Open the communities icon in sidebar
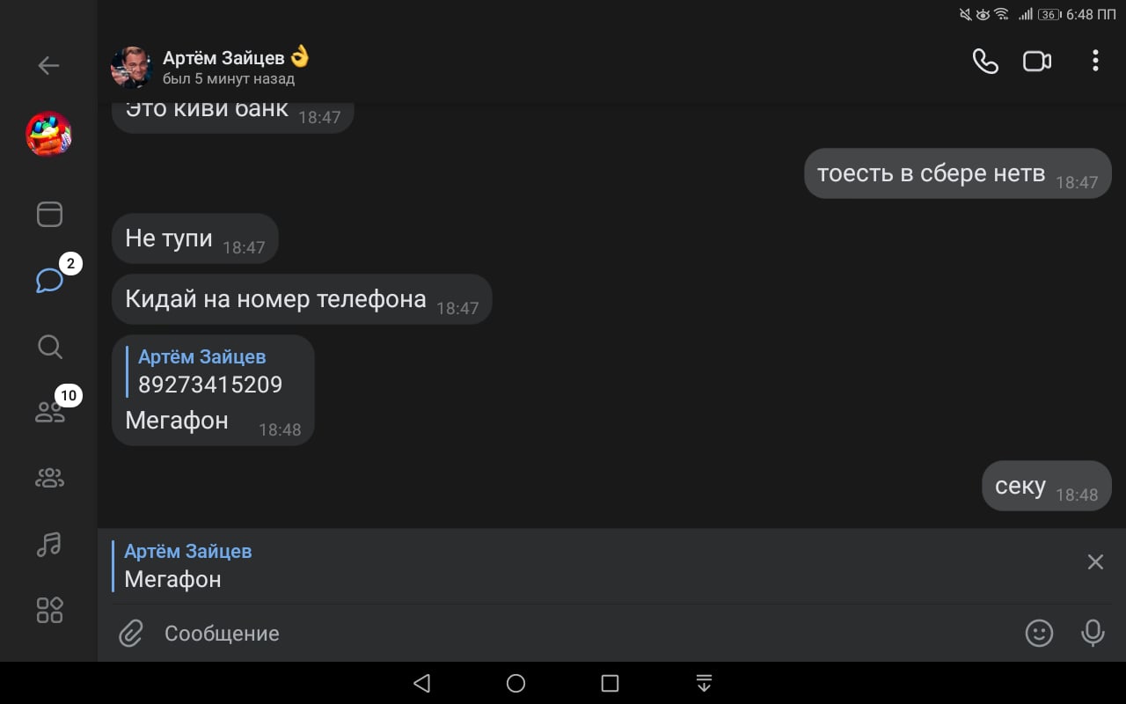The width and height of the screenshot is (1126, 704). point(49,479)
